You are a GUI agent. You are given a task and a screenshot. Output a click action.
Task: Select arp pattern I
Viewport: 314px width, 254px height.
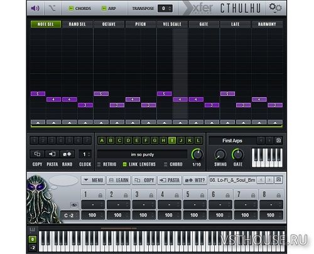pos(172,140)
